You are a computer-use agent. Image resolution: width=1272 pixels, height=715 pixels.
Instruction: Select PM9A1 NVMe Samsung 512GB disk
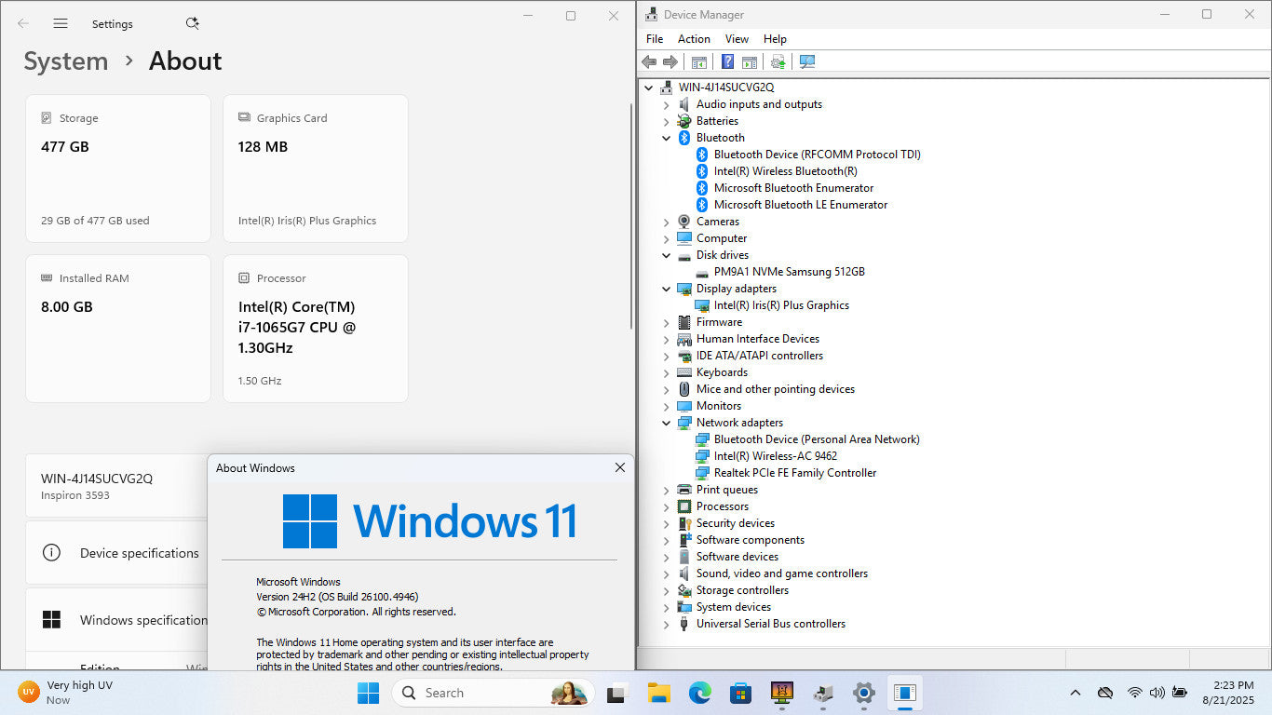pyautogui.click(x=789, y=272)
